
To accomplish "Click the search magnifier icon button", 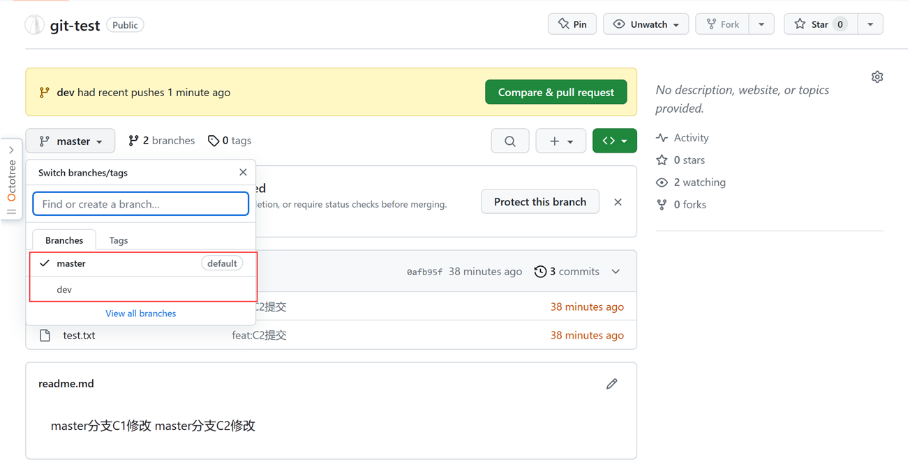I will (510, 141).
